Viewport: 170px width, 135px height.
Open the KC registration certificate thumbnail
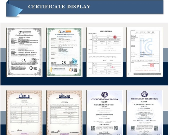144,52
